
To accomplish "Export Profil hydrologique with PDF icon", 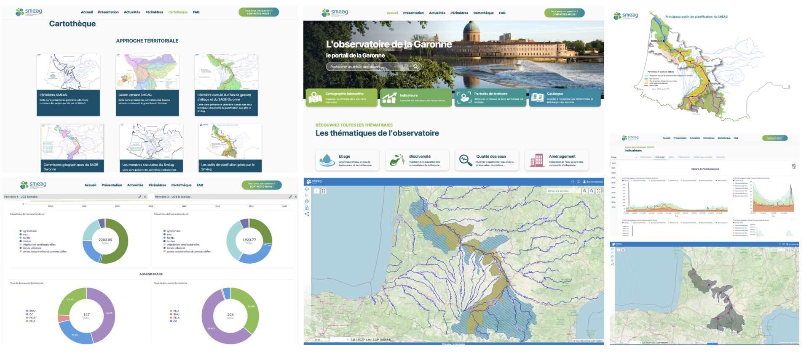I will coord(794,167).
